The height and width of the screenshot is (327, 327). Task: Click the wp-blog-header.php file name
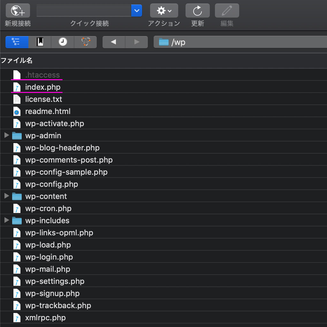click(62, 148)
